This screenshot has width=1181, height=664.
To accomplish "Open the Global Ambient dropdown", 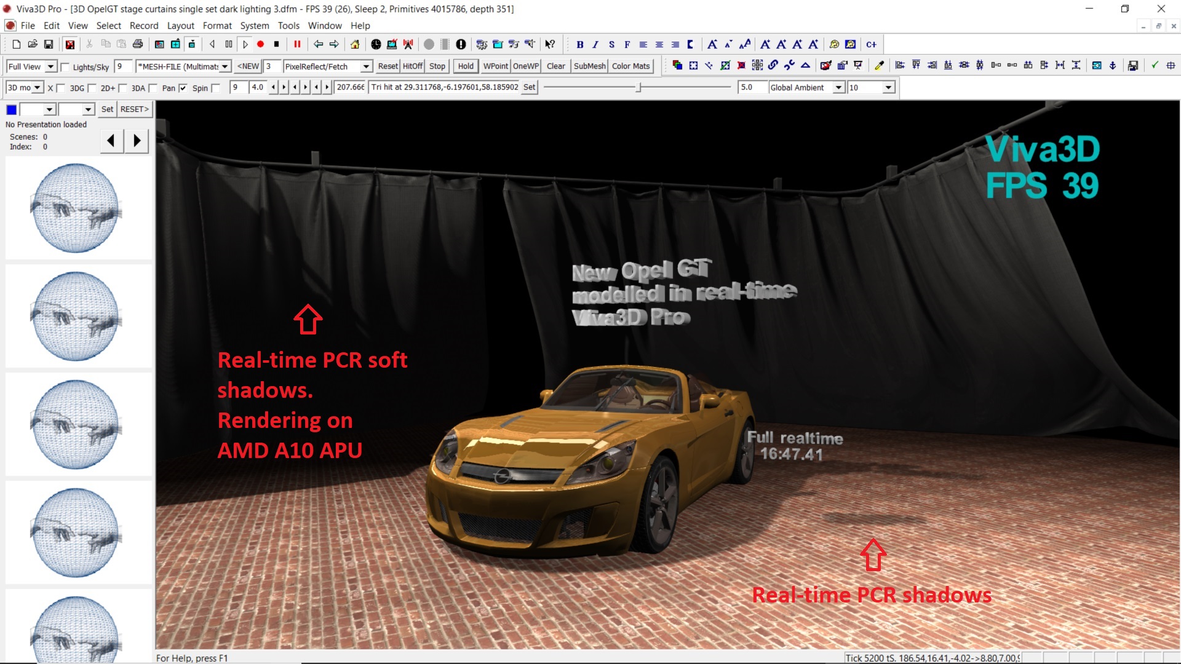I will (x=838, y=87).
